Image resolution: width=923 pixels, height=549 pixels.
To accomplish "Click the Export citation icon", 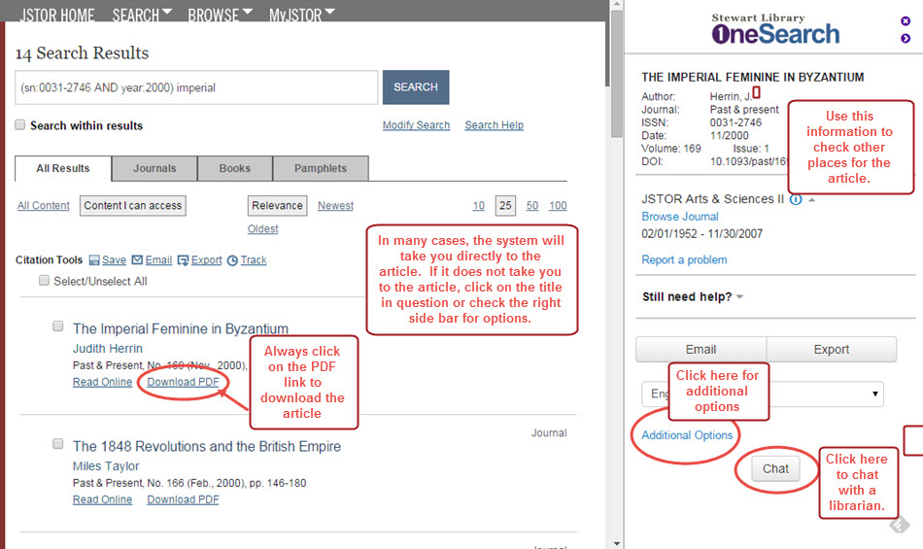I will coord(184,260).
